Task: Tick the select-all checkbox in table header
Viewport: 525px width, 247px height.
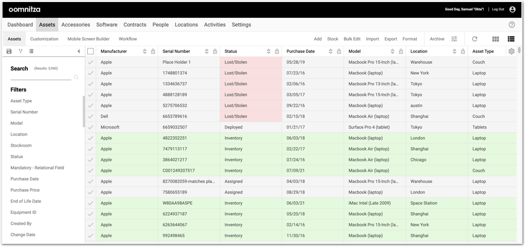Action: coord(90,51)
